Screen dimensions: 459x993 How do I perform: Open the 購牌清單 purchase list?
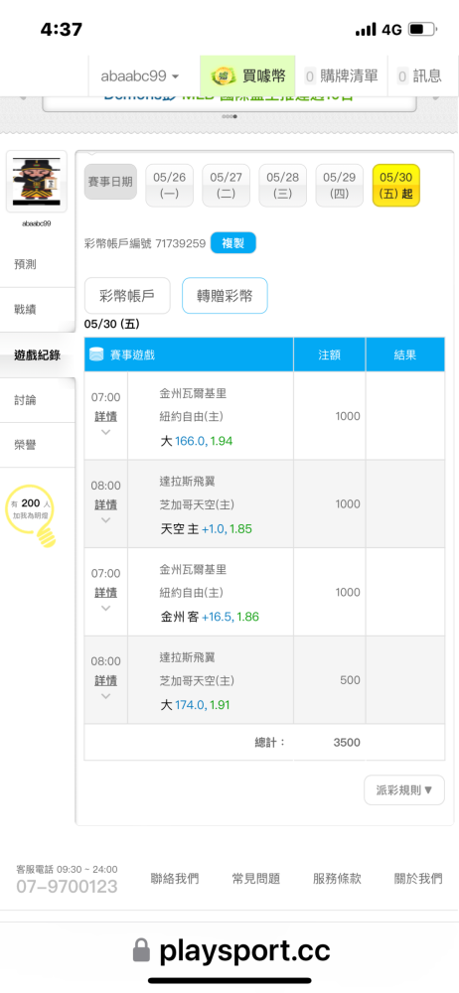click(x=341, y=76)
